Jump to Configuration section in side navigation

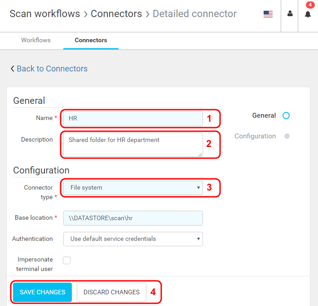255,136
